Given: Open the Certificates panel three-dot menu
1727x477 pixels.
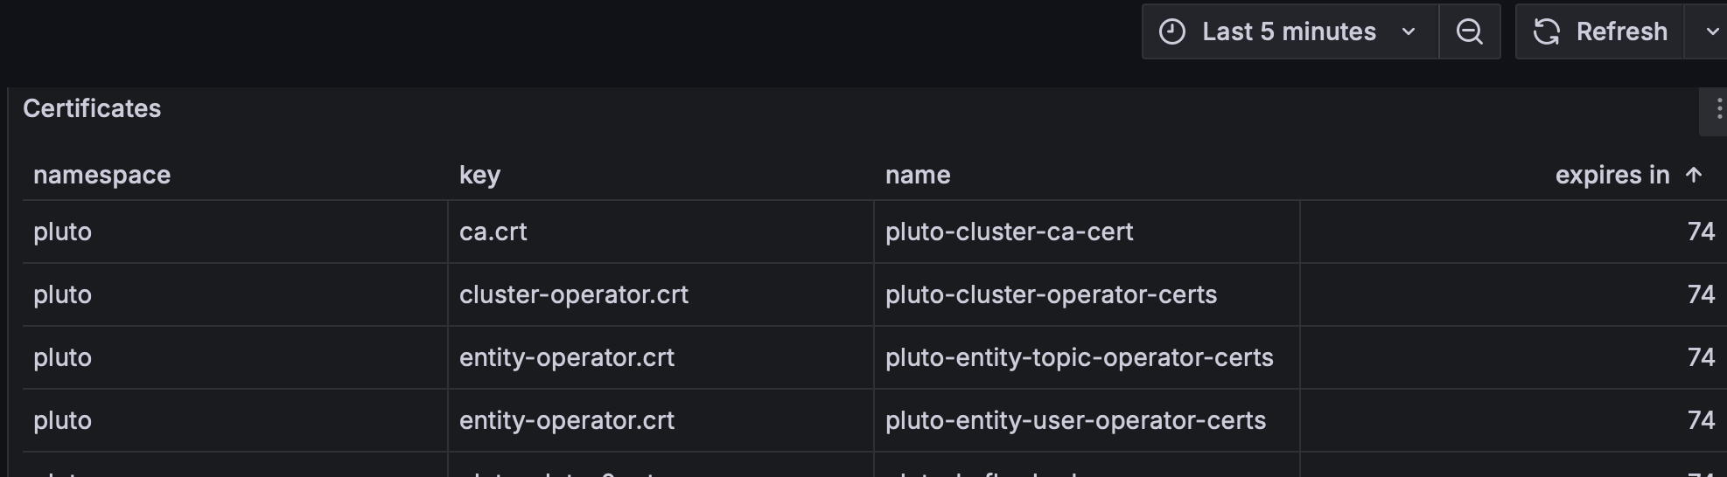Looking at the screenshot, I should pyautogui.click(x=1717, y=109).
